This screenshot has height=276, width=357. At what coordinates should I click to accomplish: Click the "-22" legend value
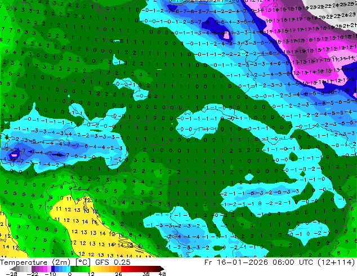pos(33,274)
